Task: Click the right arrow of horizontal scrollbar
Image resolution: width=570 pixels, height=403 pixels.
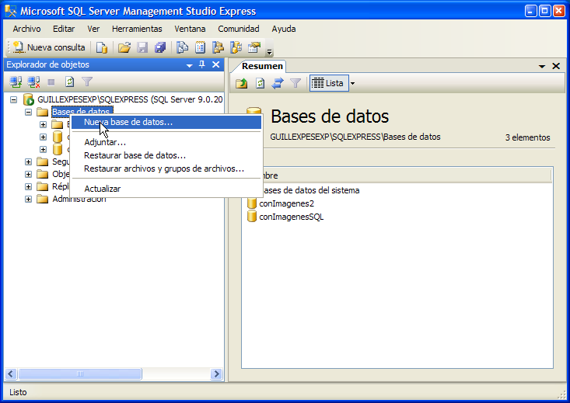Action: pos(217,374)
